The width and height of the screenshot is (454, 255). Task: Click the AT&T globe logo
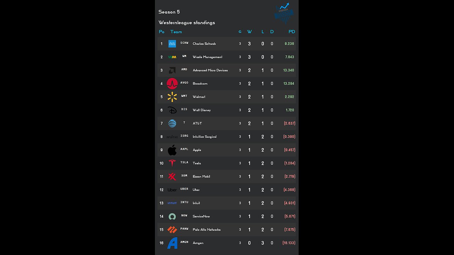click(x=172, y=123)
